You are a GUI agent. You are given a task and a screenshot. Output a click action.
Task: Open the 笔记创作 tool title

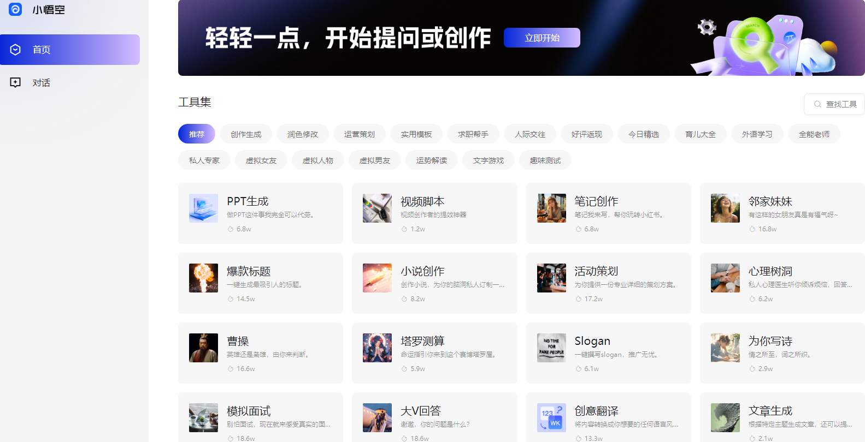point(596,201)
